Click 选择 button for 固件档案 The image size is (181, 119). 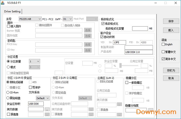click(88, 36)
